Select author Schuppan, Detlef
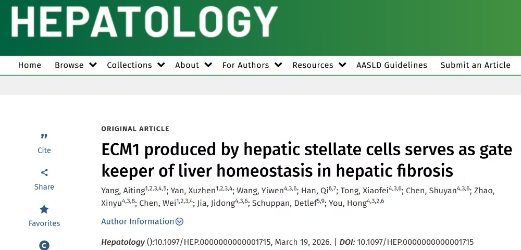The width and height of the screenshot is (521, 250). [284, 203]
